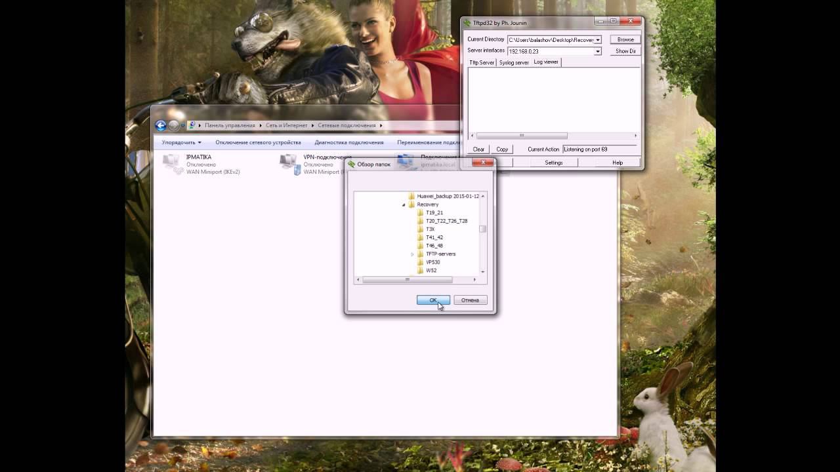Viewport: 840px width, 472px height.
Task: Click the Tftpd32 title bar app icon
Action: [467, 23]
